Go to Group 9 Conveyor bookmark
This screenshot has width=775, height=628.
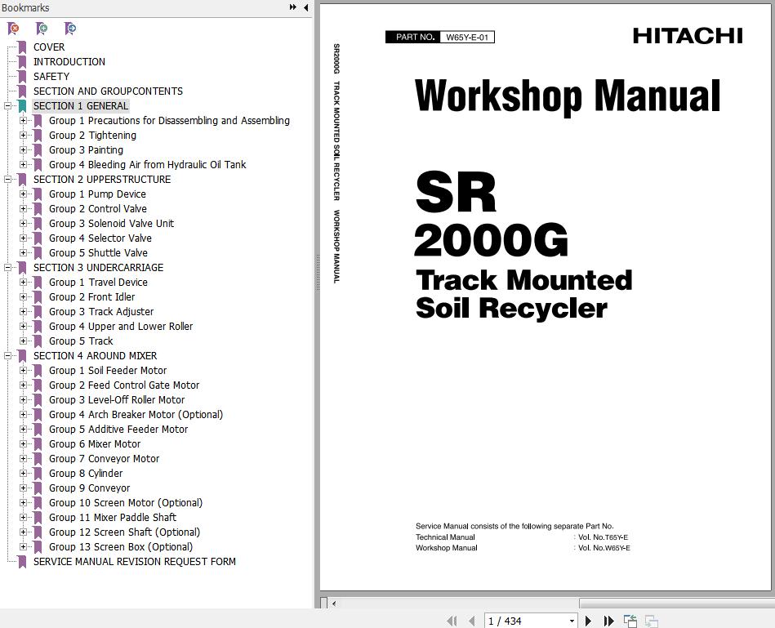coord(89,488)
